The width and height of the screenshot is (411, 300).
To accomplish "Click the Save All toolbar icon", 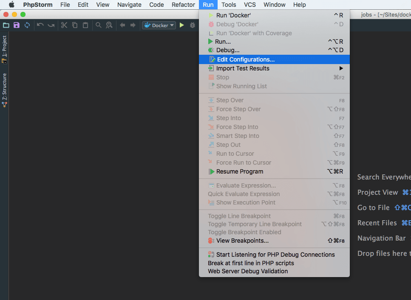I will point(17,25).
